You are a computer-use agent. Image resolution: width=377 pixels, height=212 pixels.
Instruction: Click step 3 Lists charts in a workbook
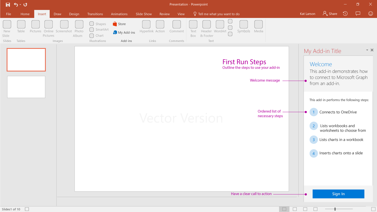tap(336, 140)
